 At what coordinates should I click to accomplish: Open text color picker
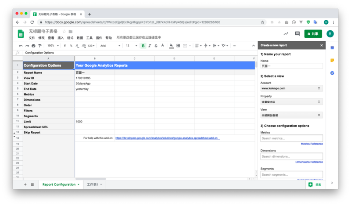(x=162, y=46)
